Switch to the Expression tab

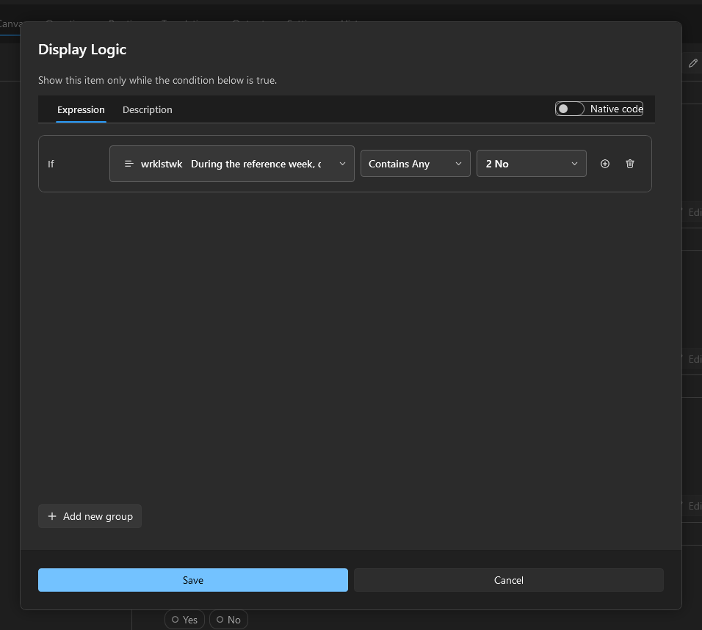81,109
